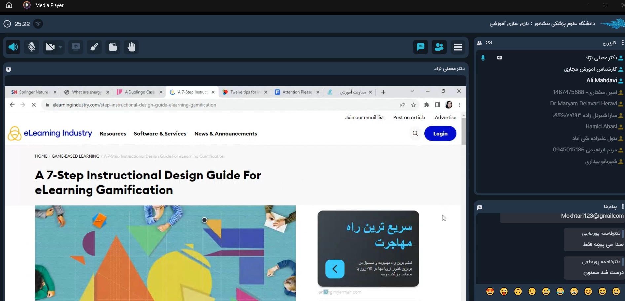625x301 pixels.
Task: Click the browser page vertical scrollbar
Action: 464,132
